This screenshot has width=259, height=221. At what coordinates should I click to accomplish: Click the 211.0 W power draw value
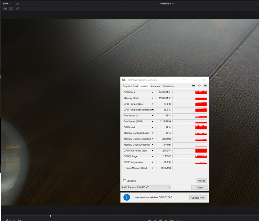pyautogui.click(x=164, y=151)
